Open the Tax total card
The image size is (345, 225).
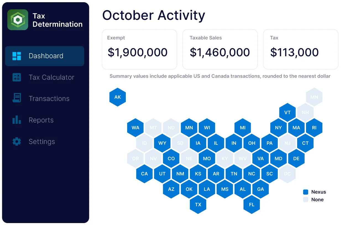(300, 49)
